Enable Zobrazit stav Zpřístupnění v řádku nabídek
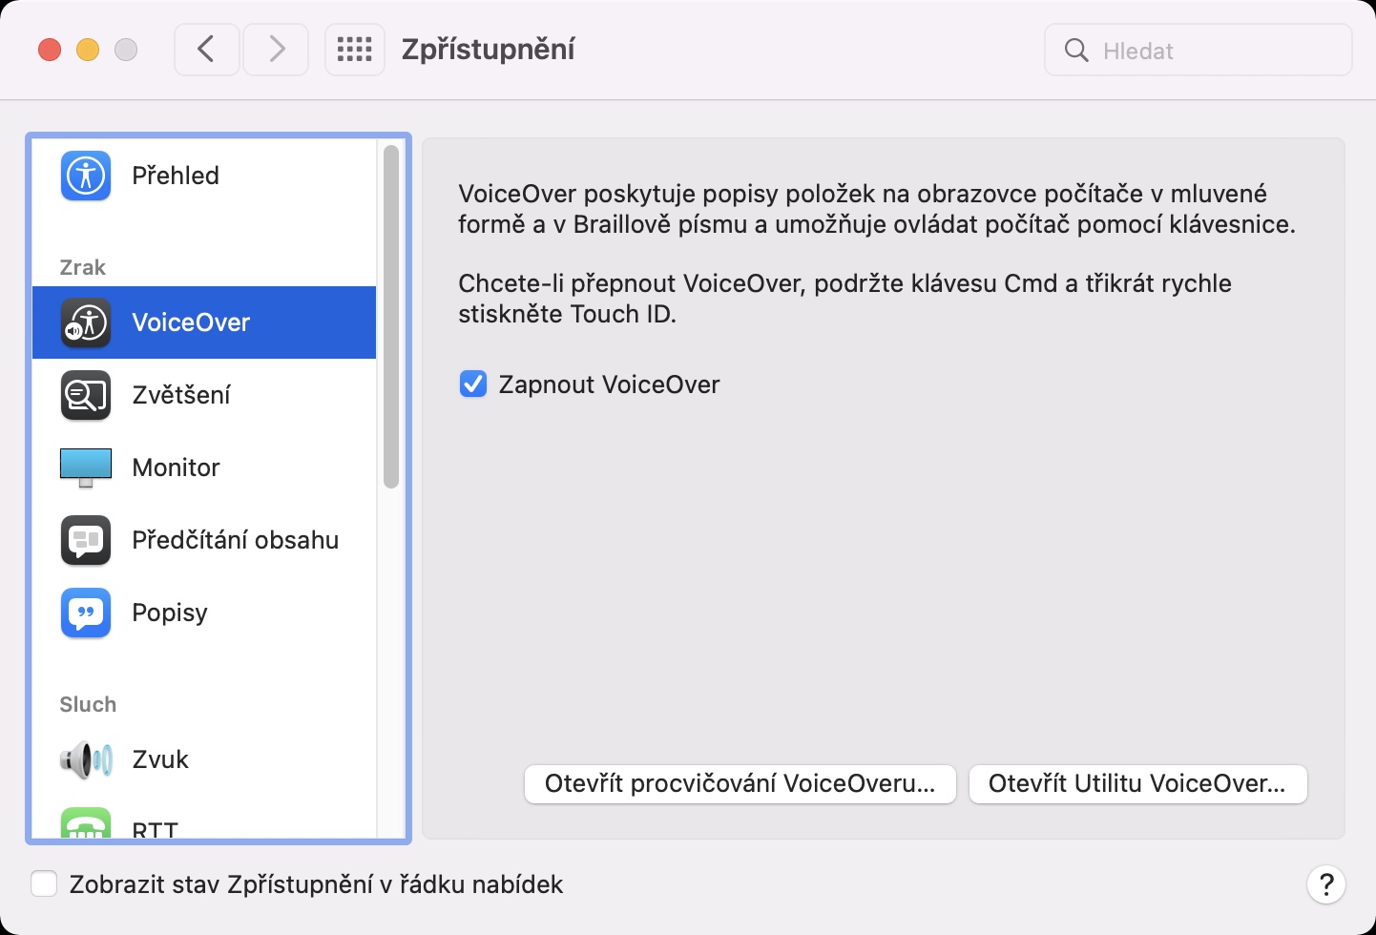The height and width of the screenshot is (935, 1376). tap(44, 884)
